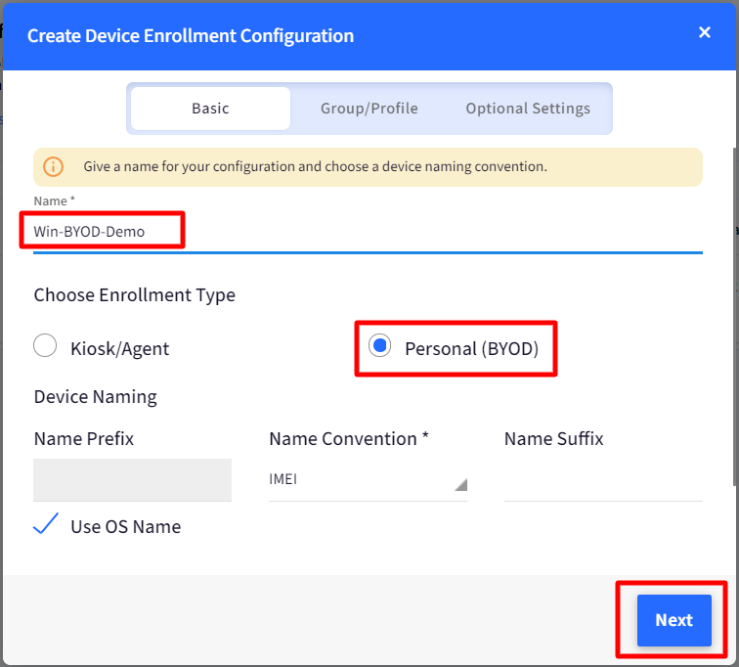The height and width of the screenshot is (667, 739).
Task: Switch to the Group/Profile tab
Action: click(369, 109)
